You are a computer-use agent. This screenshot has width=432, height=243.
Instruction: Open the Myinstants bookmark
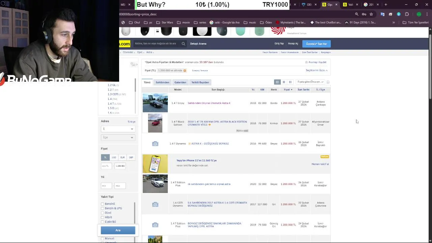tap(290, 22)
